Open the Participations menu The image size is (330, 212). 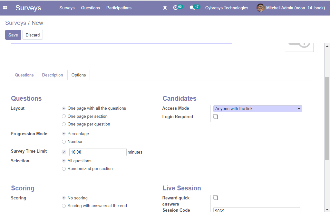[x=119, y=8]
